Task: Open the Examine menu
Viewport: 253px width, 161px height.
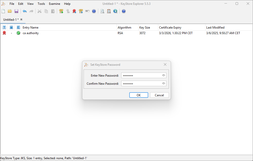Action: pyautogui.click(x=55, y=4)
